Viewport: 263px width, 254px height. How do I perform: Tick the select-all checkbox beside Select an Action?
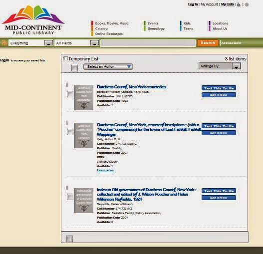[74, 68]
